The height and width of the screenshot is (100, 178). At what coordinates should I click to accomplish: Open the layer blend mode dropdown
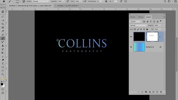(x=139, y=25)
